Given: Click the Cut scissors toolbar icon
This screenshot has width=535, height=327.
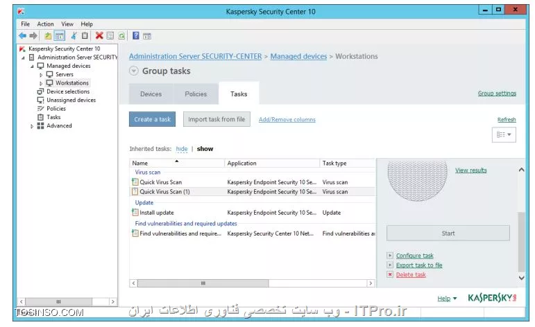Looking at the screenshot, I should 74,35.
